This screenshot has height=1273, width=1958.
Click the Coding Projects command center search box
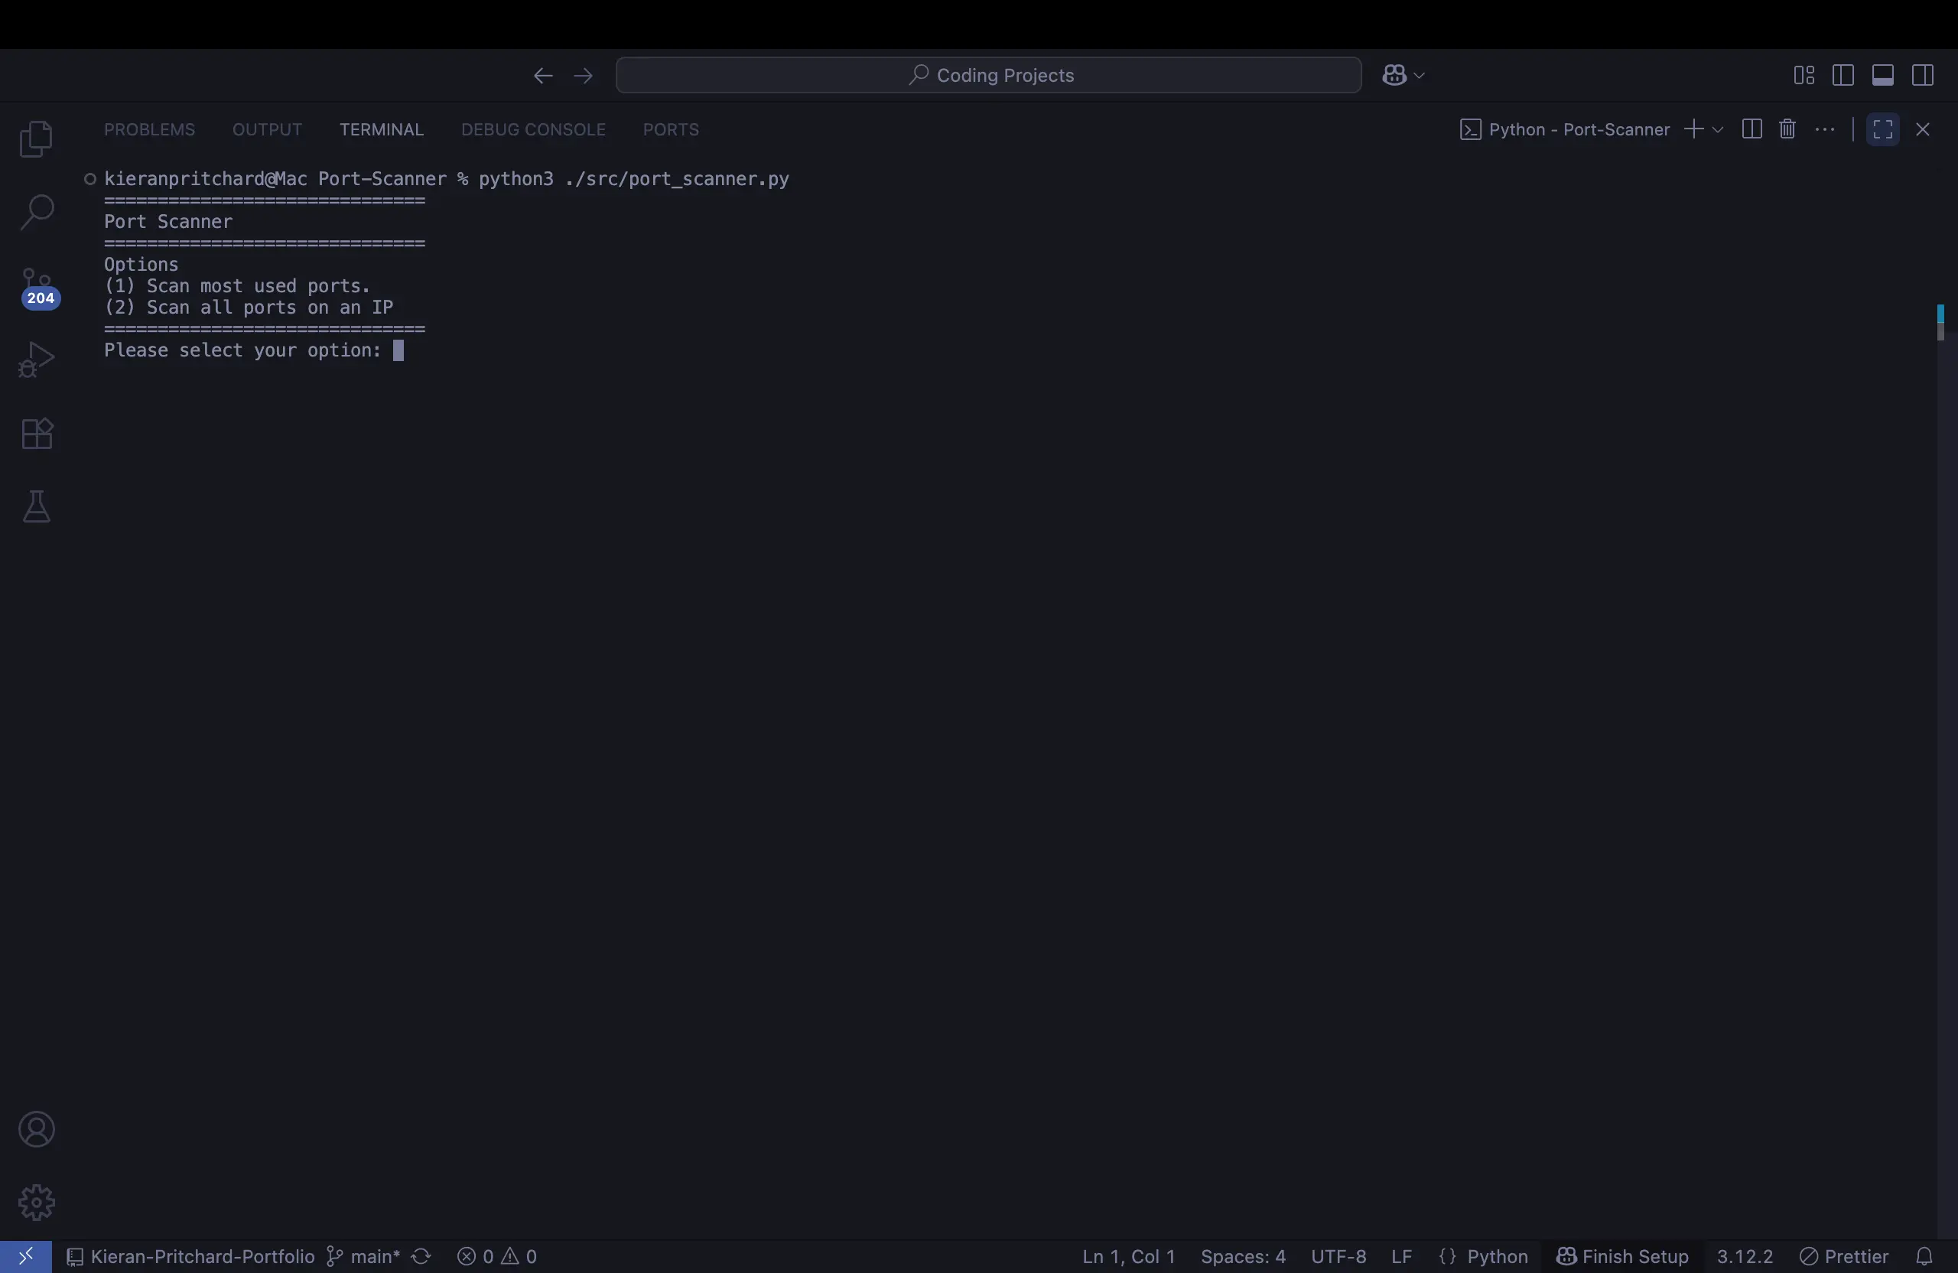(987, 75)
